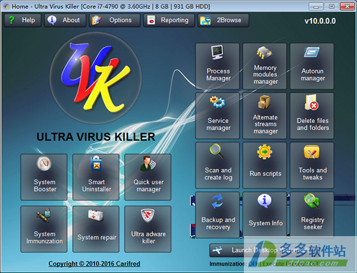Open Service manager gears icon
The image size is (357, 273).
[217, 102]
